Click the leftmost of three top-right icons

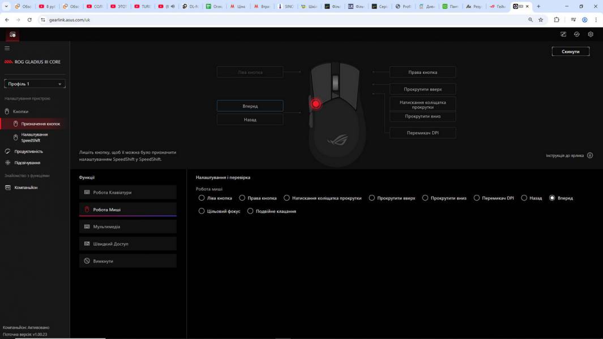(563, 34)
